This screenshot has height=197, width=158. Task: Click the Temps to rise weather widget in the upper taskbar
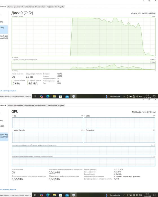(x=113, y=97)
